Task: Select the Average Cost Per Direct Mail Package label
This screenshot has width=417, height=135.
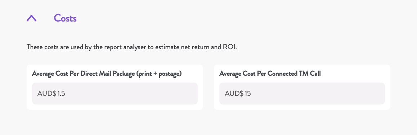Action: 107,74
